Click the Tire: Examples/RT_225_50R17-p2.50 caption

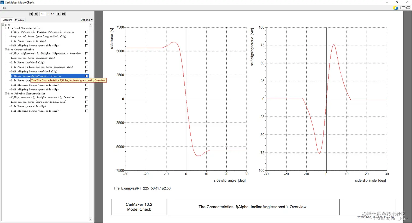142,188
